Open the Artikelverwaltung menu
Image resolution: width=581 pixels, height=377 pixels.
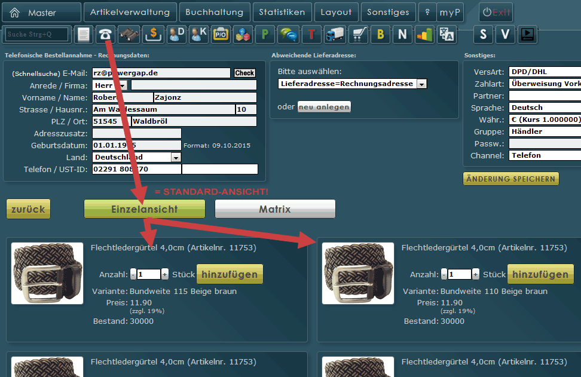(130, 12)
